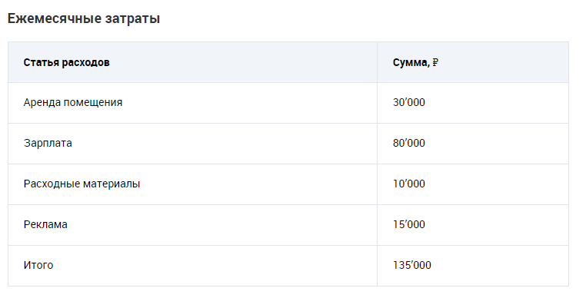
Task: Click the 'Ежемесячные затраты' heading
Action: click(84, 18)
